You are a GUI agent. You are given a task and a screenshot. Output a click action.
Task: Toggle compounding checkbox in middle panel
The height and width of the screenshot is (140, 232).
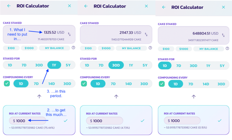tap(84, 84)
